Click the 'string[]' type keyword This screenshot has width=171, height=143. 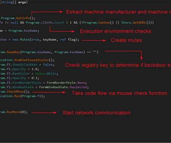click(9, 2)
